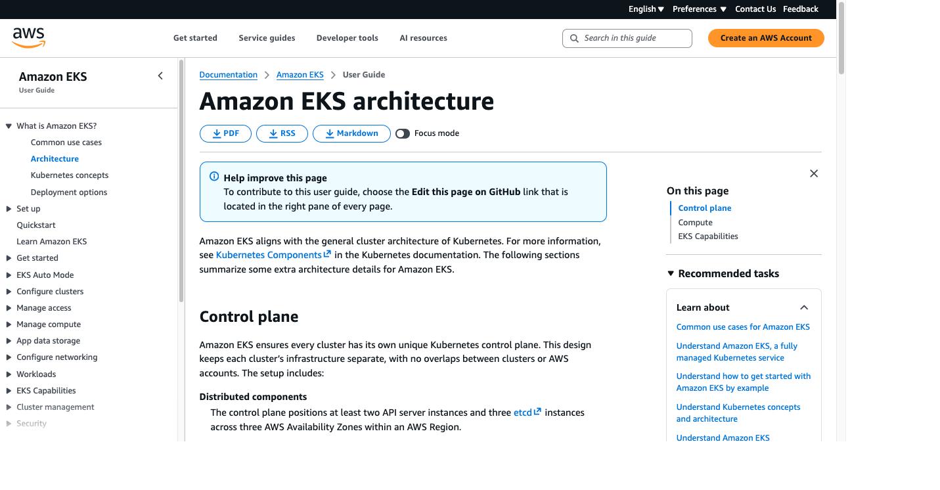Expand EKS Auto Mode section

9,275
